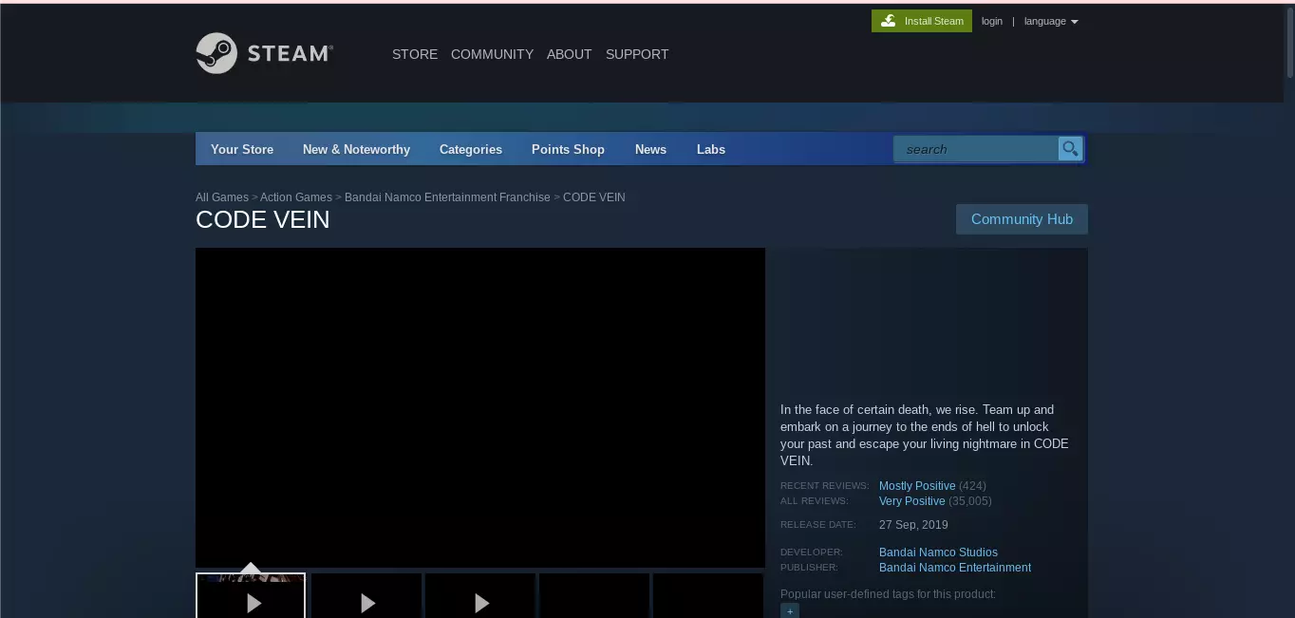1295x618 pixels.
Task: Open developer Bandai Namco Studios link
Action: click(x=938, y=552)
